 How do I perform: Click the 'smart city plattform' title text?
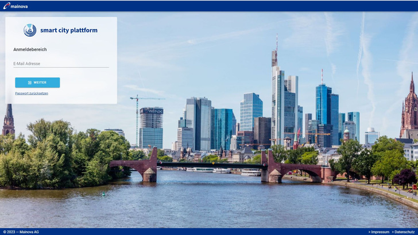tap(69, 30)
